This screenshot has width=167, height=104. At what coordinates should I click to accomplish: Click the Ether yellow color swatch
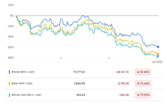[9, 83]
